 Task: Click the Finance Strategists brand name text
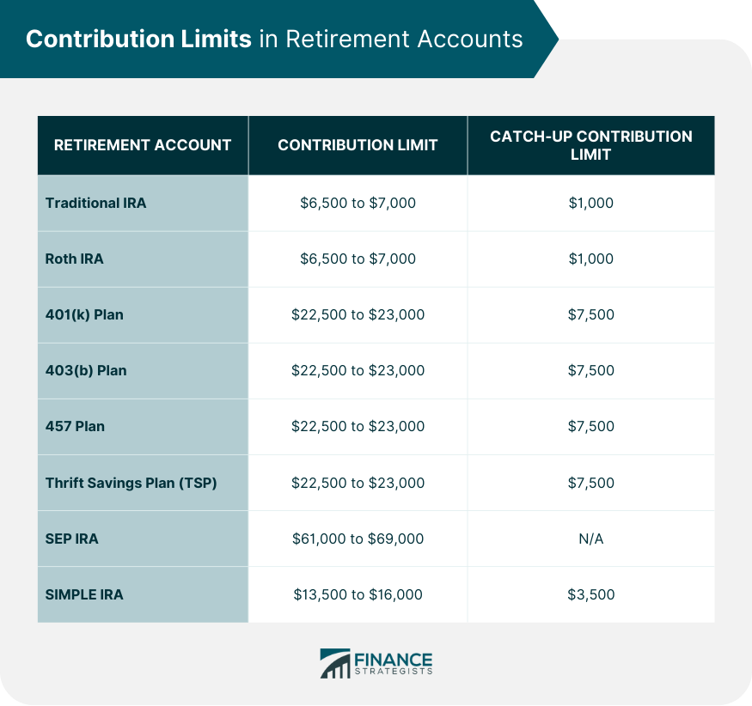pyautogui.click(x=394, y=663)
